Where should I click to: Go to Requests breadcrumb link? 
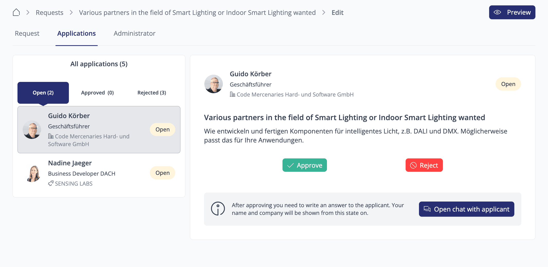pos(49,13)
